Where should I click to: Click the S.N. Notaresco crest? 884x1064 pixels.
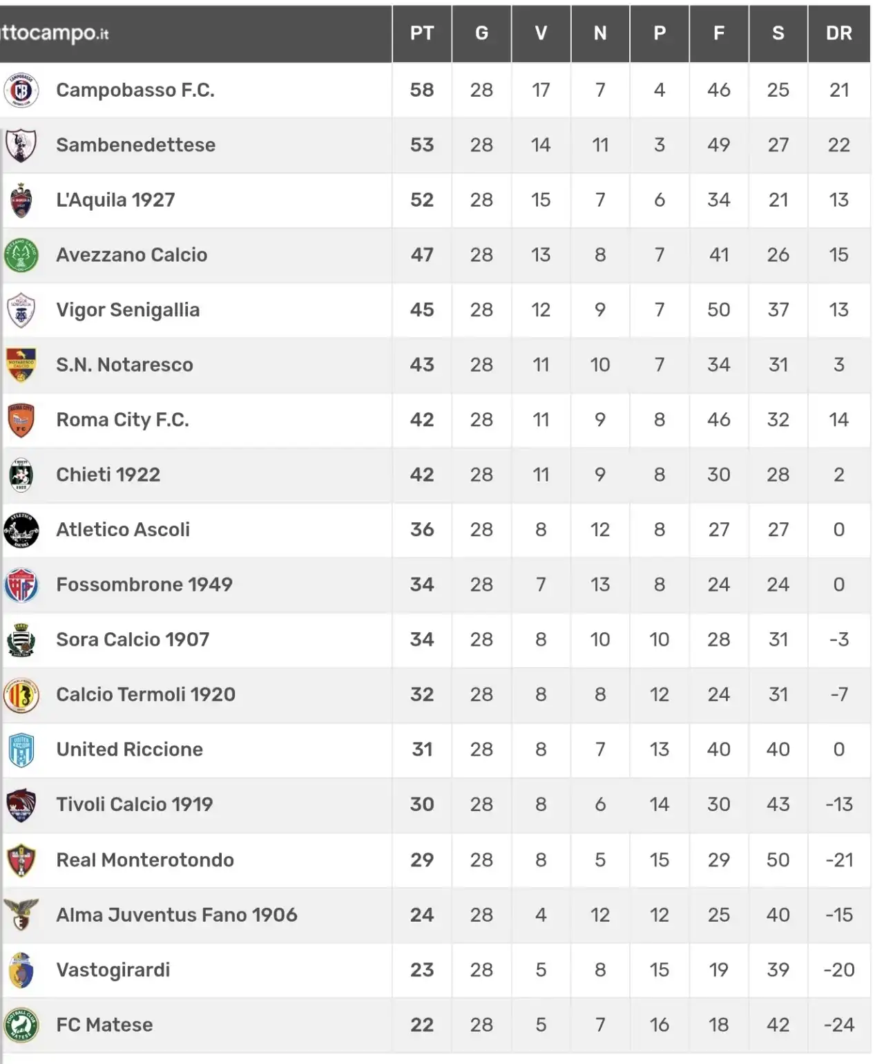pos(21,365)
